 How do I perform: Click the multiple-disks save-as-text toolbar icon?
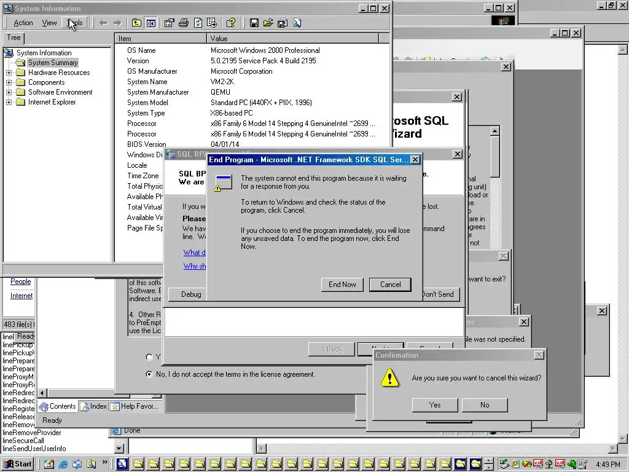[283, 23]
